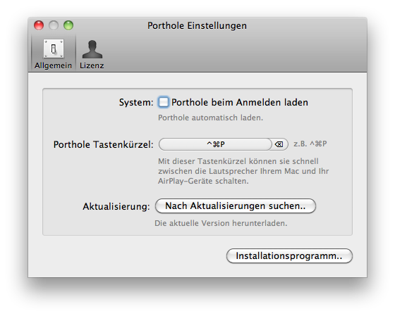Click the 'Aktualisierung:' label
Screen dimensions: 395x316
(x=116, y=206)
